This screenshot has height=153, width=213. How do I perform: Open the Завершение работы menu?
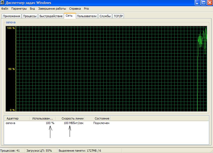pos(52,9)
